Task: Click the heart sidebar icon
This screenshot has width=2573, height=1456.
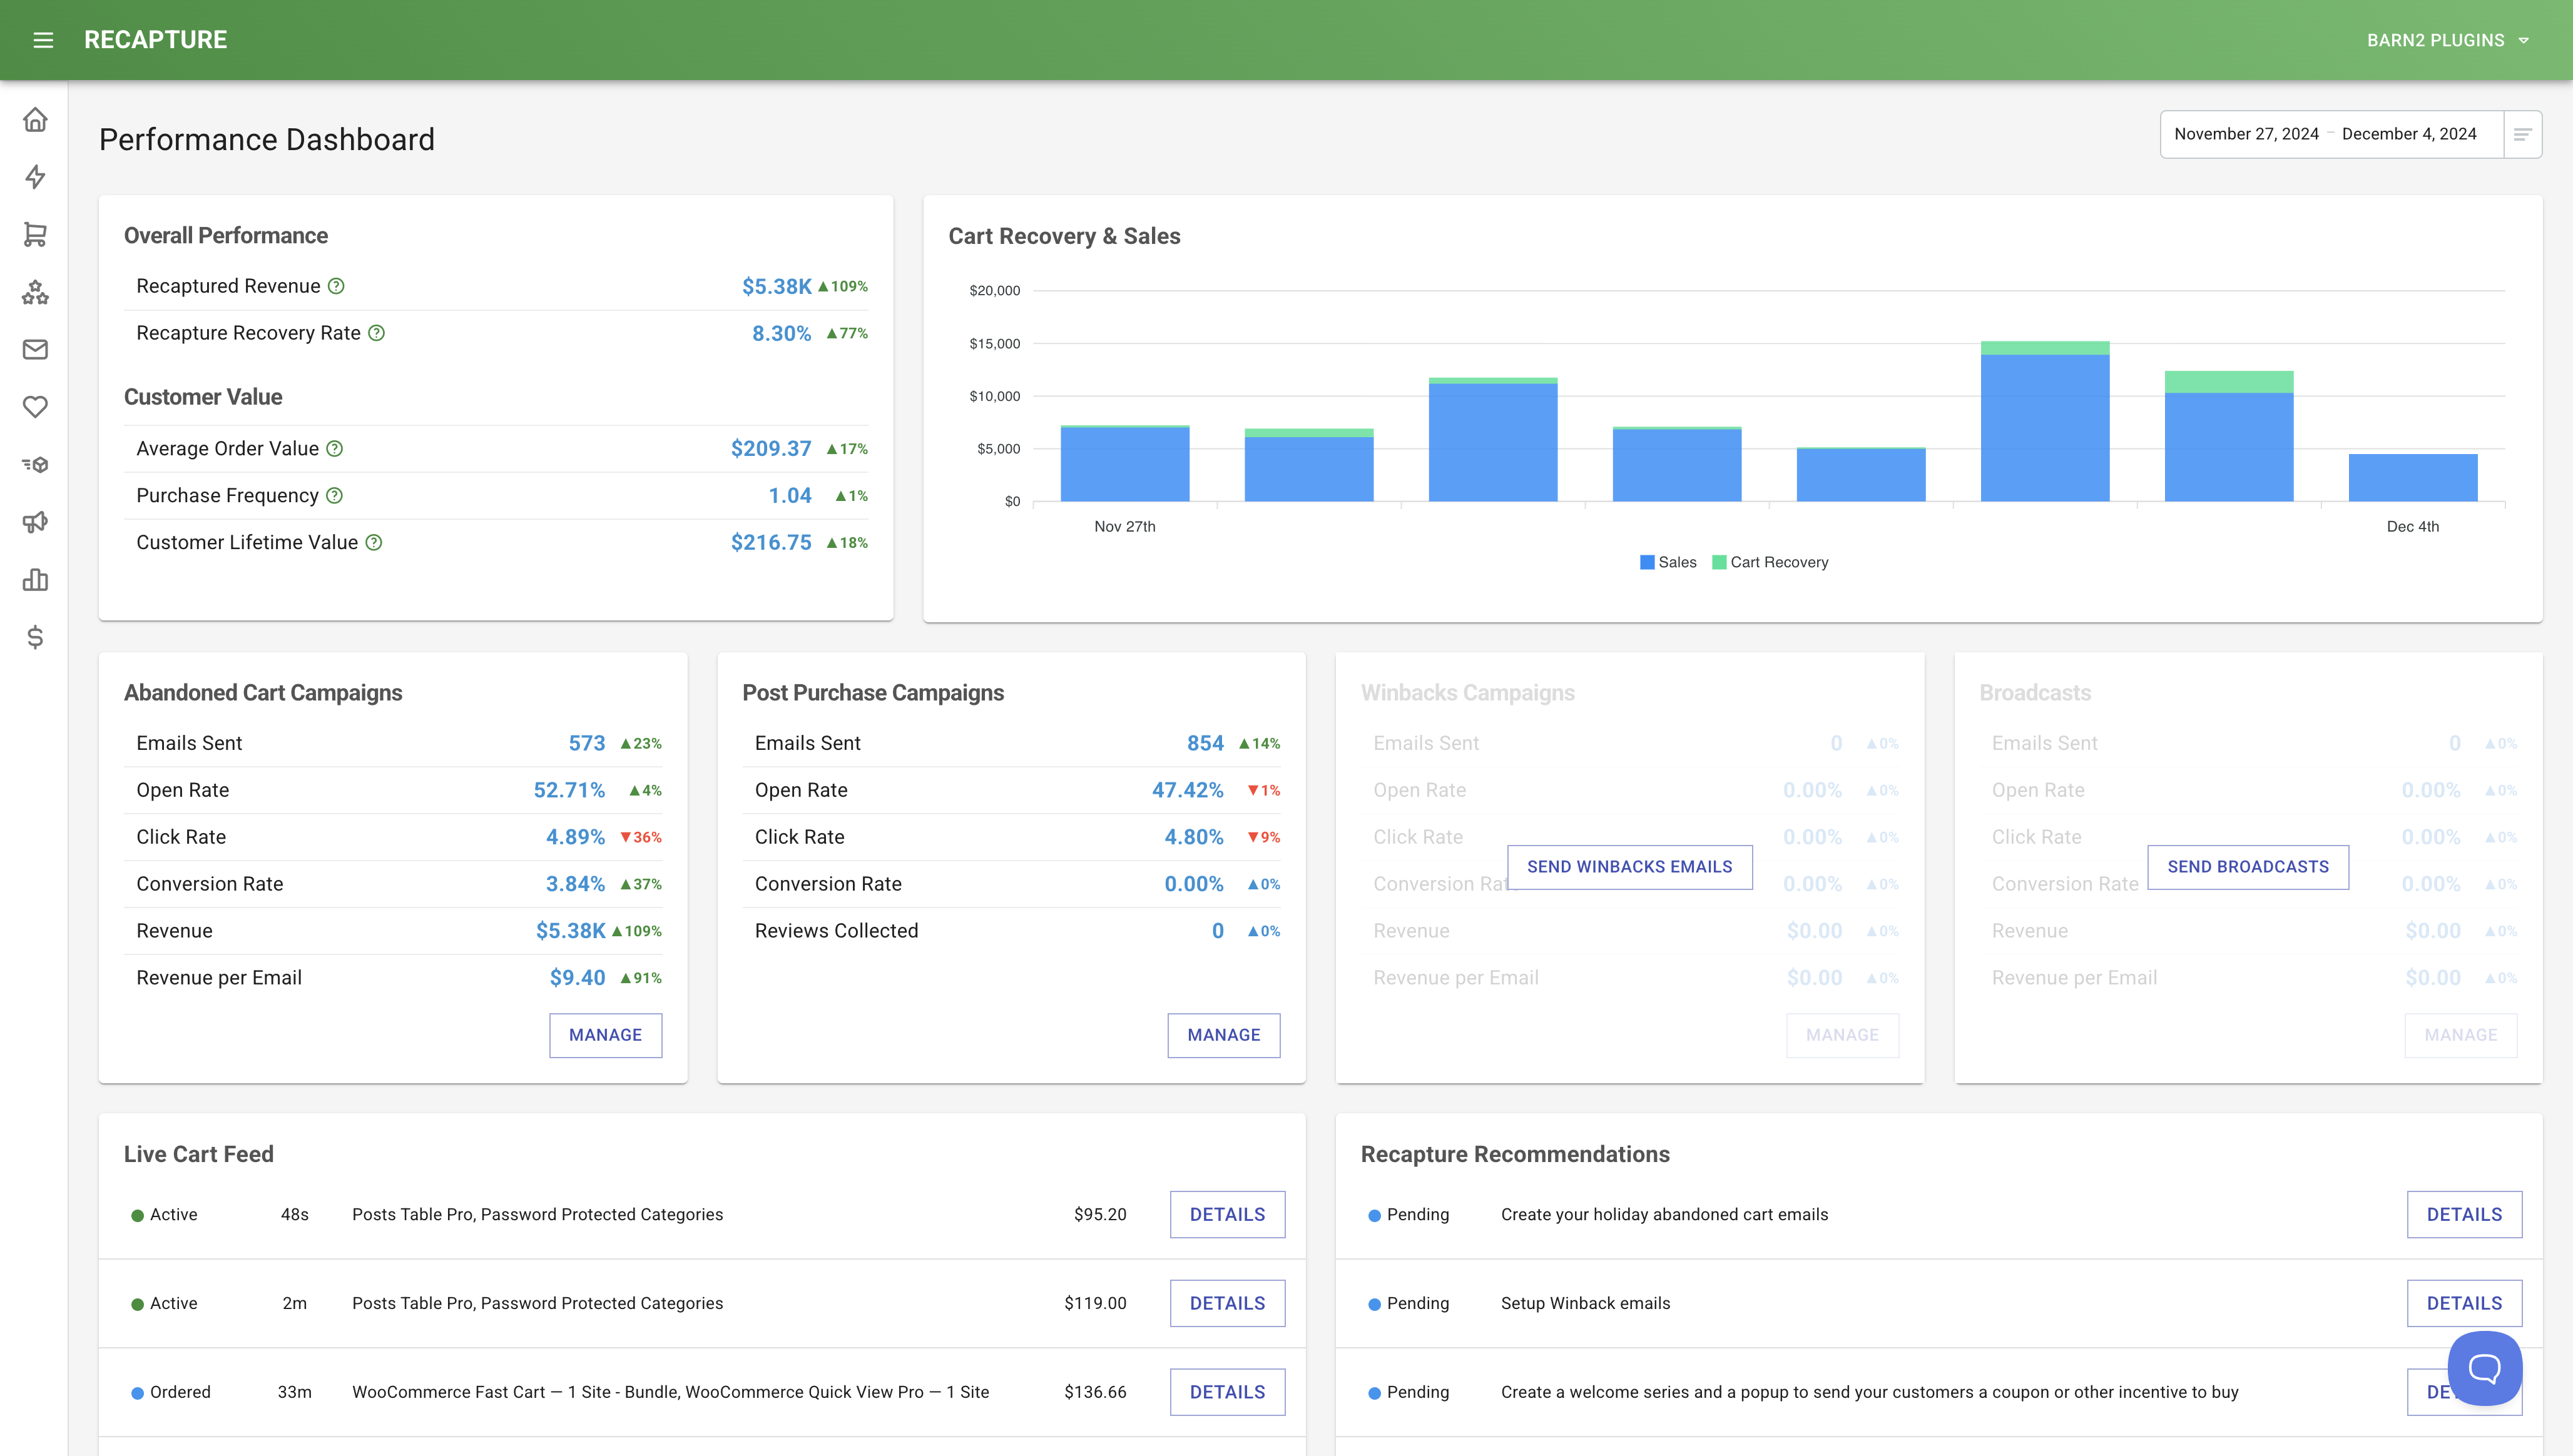Action: (x=35, y=407)
